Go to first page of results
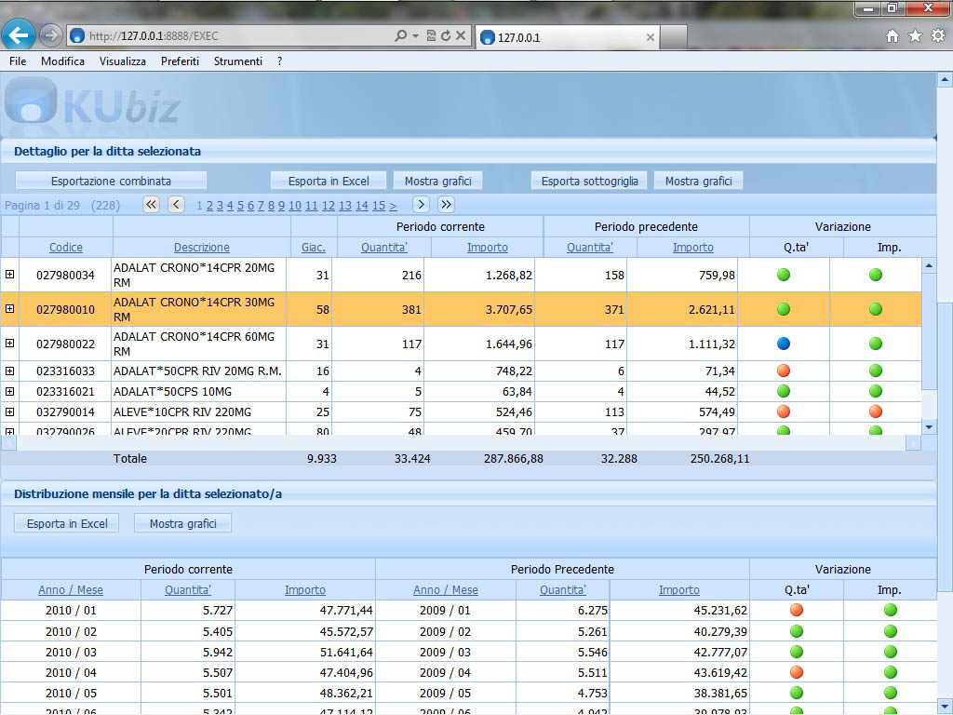953x715 pixels. 151,205
